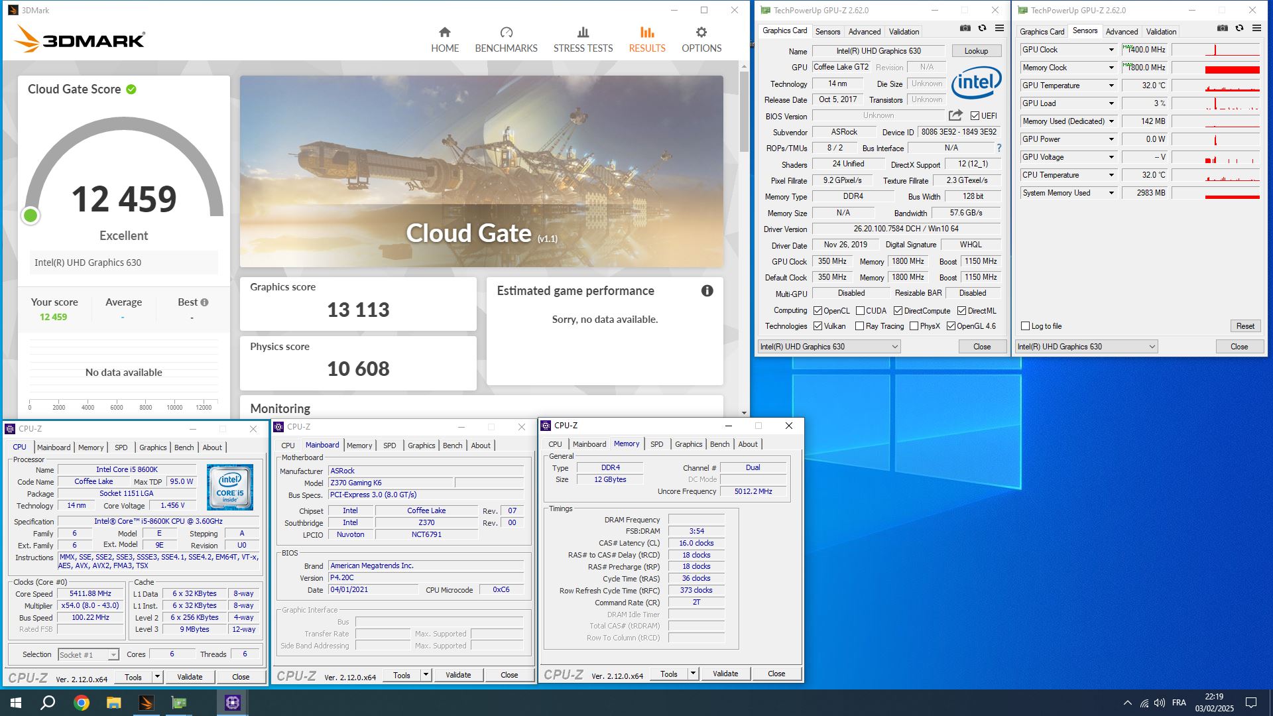Viewport: 1273px width, 716px height.
Task: Click the BIOS export share icon in GPU-Z
Action: click(x=955, y=115)
